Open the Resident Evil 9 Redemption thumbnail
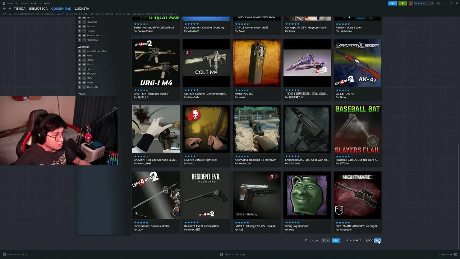The image size is (460, 259). 206,195
